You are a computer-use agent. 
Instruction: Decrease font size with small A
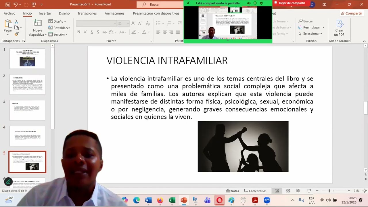(140, 23)
